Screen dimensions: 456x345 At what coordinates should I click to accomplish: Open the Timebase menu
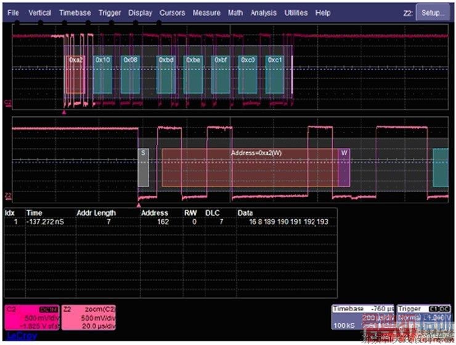coord(75,13)
